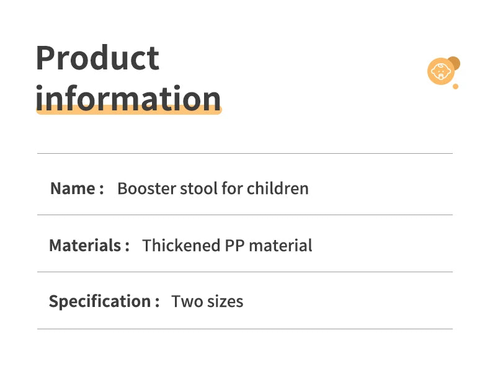Image resolution: width=490 pixels, height=382 pixels.
Task: Click the word "sizes" in the Specification row
Action: [x=225, y=302]
